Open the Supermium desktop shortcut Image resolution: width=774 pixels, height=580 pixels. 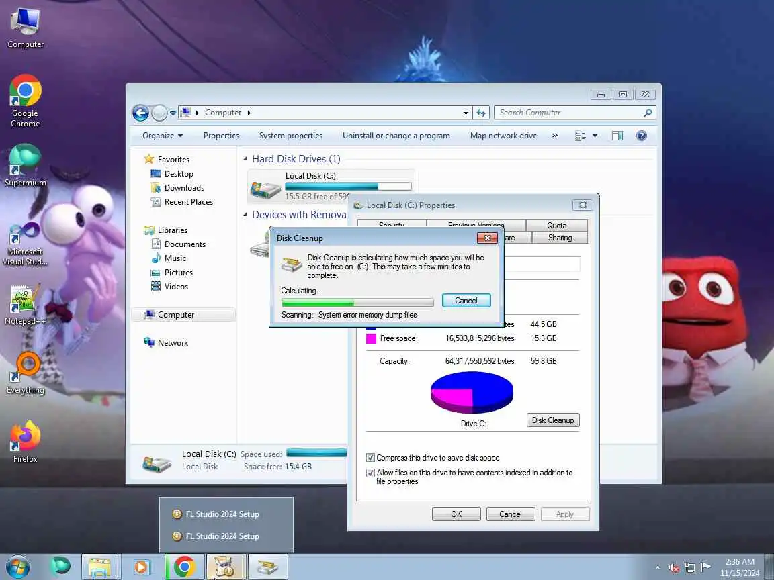point(25,165)
